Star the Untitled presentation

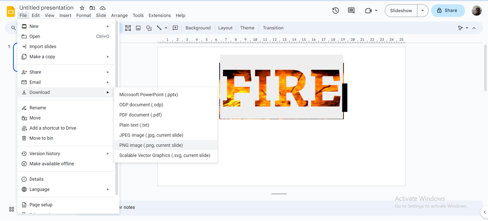pos(82,8)
